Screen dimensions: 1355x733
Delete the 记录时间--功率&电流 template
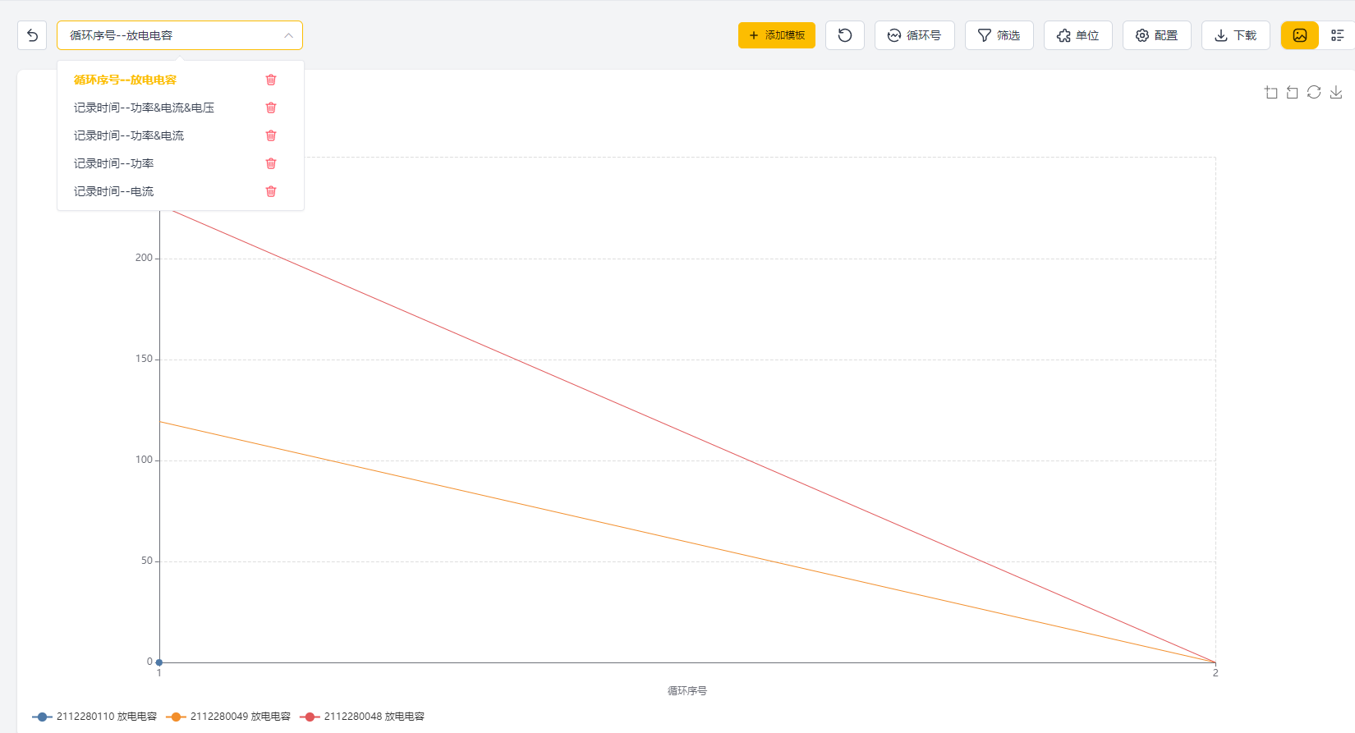click(271, 135)
